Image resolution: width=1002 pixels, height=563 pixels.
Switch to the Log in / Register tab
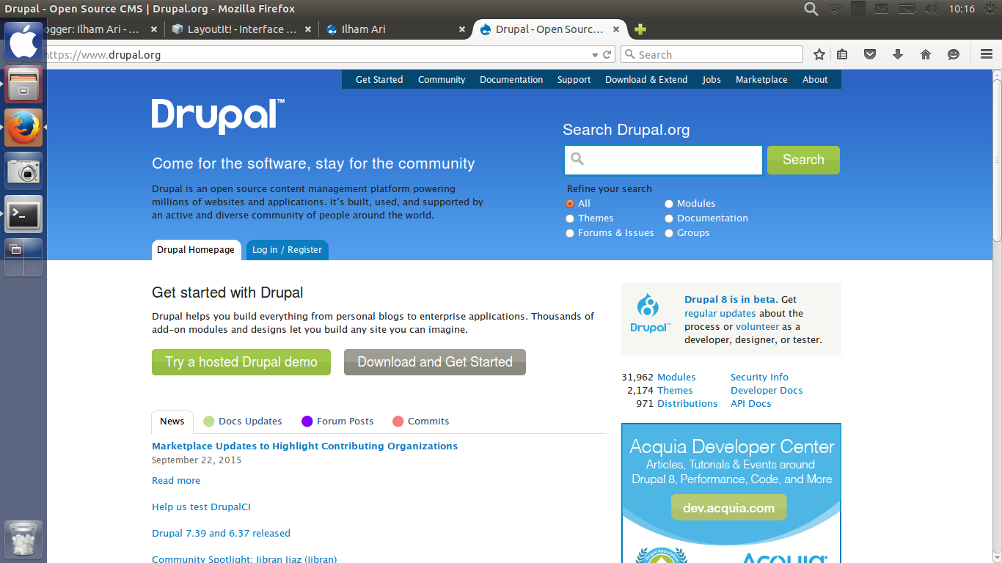click(x=287, y=250)
